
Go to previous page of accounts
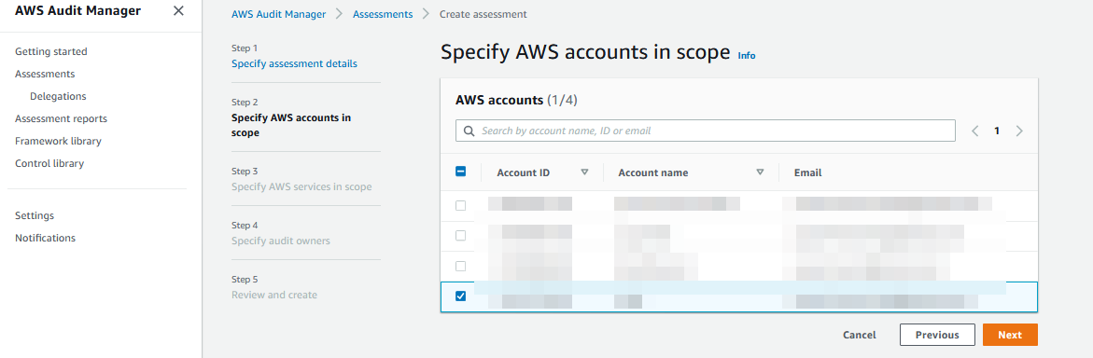coord(974,131)
